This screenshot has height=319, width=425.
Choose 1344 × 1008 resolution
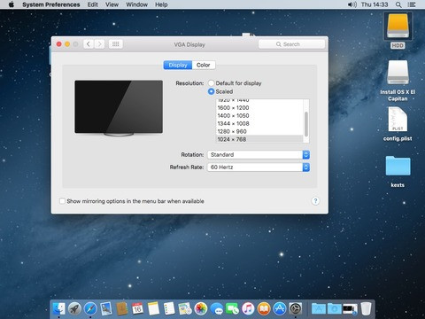(259, 123)
